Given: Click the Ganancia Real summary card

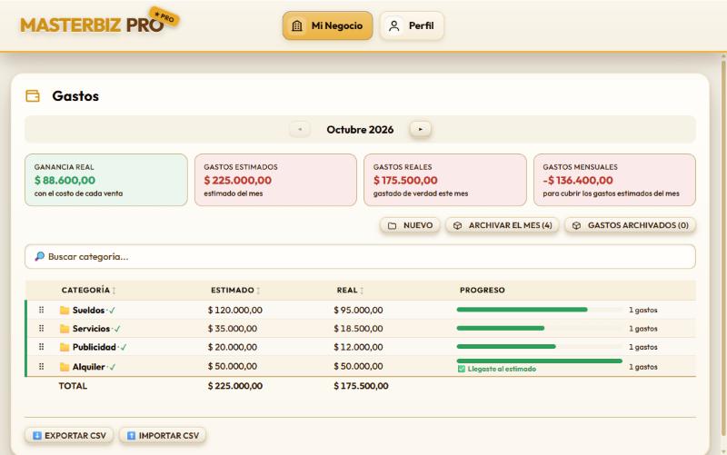Looking at the screenshot, I should pyautogui.click(x=106, y=180).
